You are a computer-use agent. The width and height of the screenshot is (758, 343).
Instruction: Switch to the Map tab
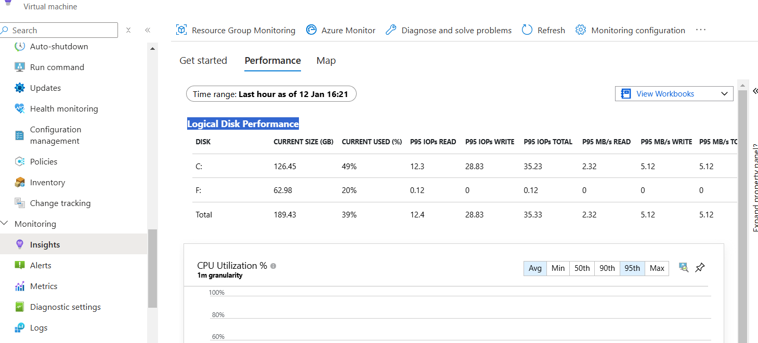(326, 60)
